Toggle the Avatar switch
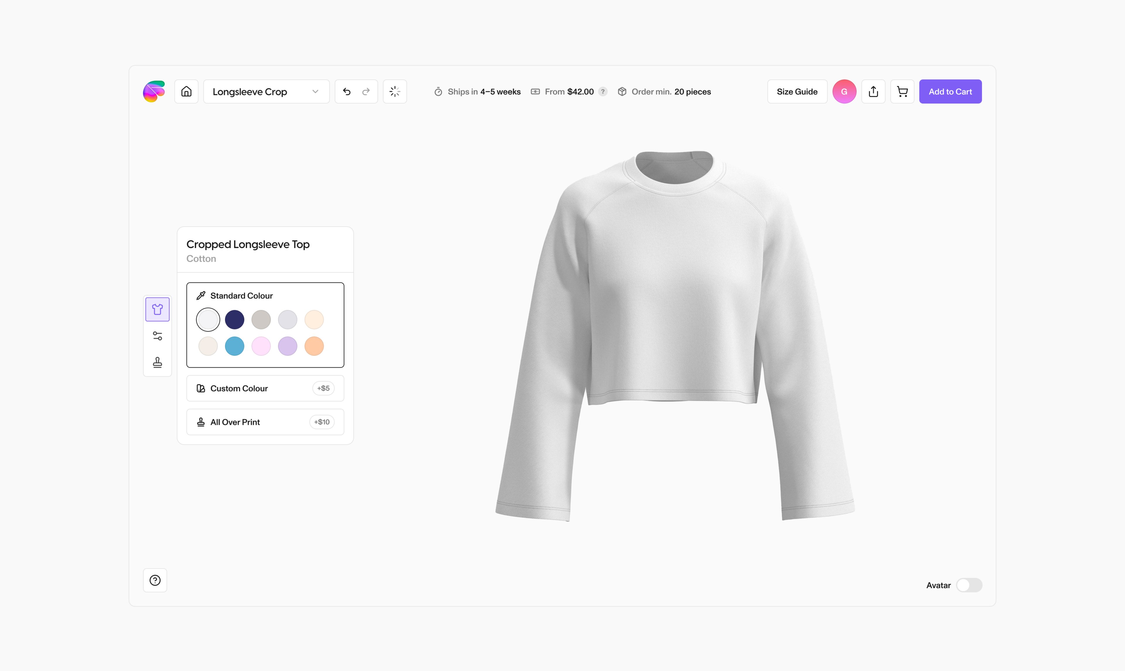 [x=969, y=585]
